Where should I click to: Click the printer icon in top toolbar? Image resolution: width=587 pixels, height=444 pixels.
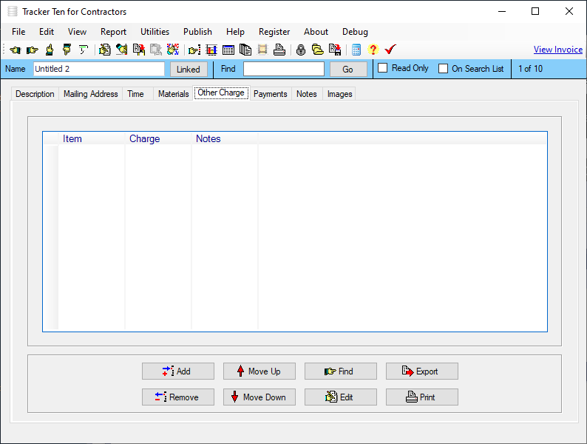279,50
